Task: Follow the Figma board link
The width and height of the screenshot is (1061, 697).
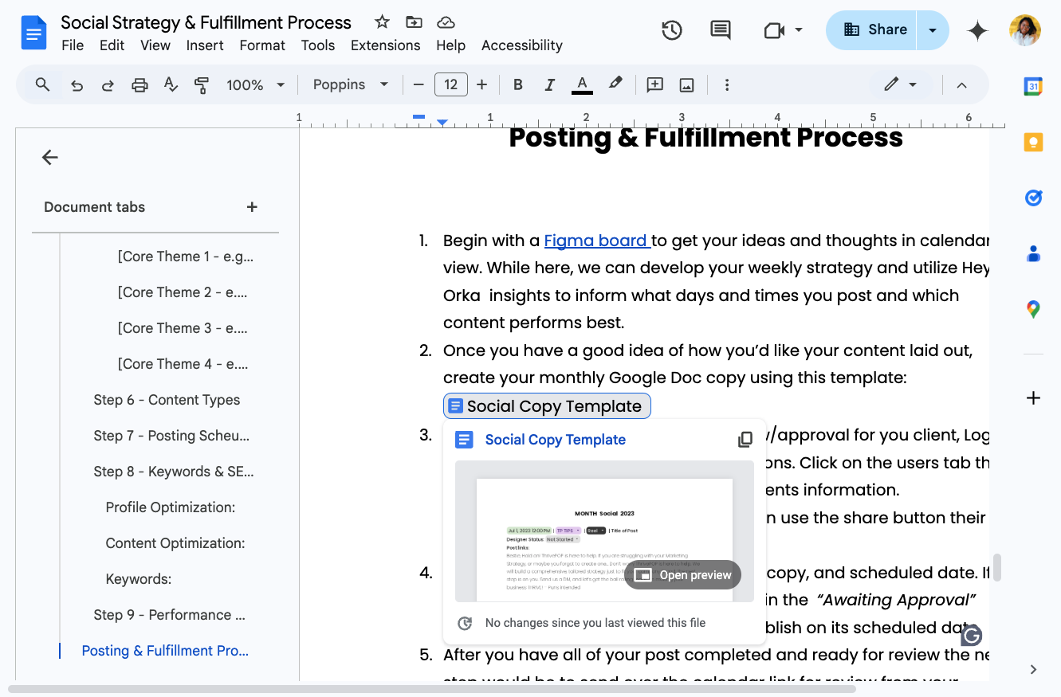Action: click(x=597, y=241)
